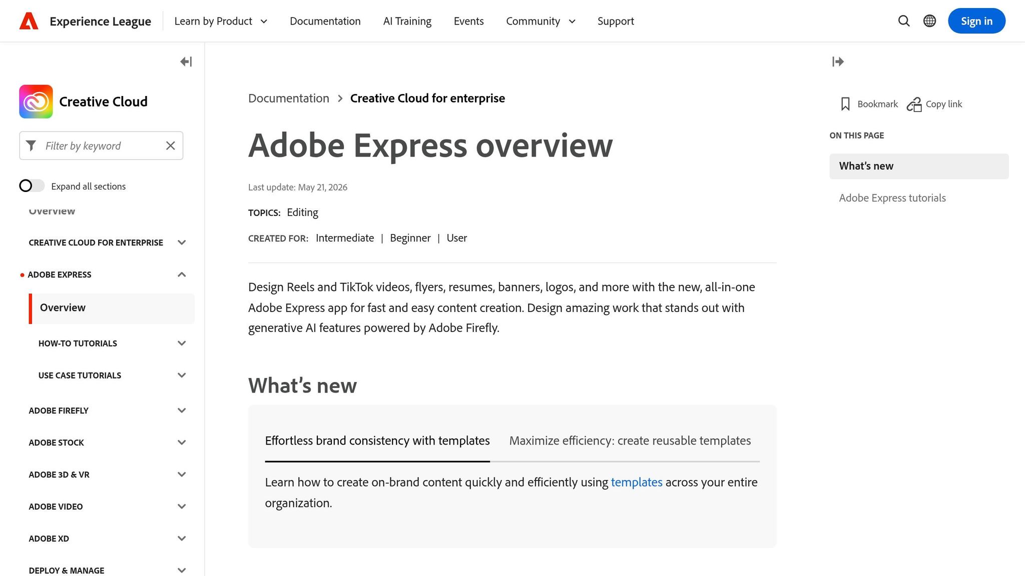This screenshot has height=576, width=1025.
Task: Click the partially hidden Overview sidebar item
Action: (x=52, y=211)
